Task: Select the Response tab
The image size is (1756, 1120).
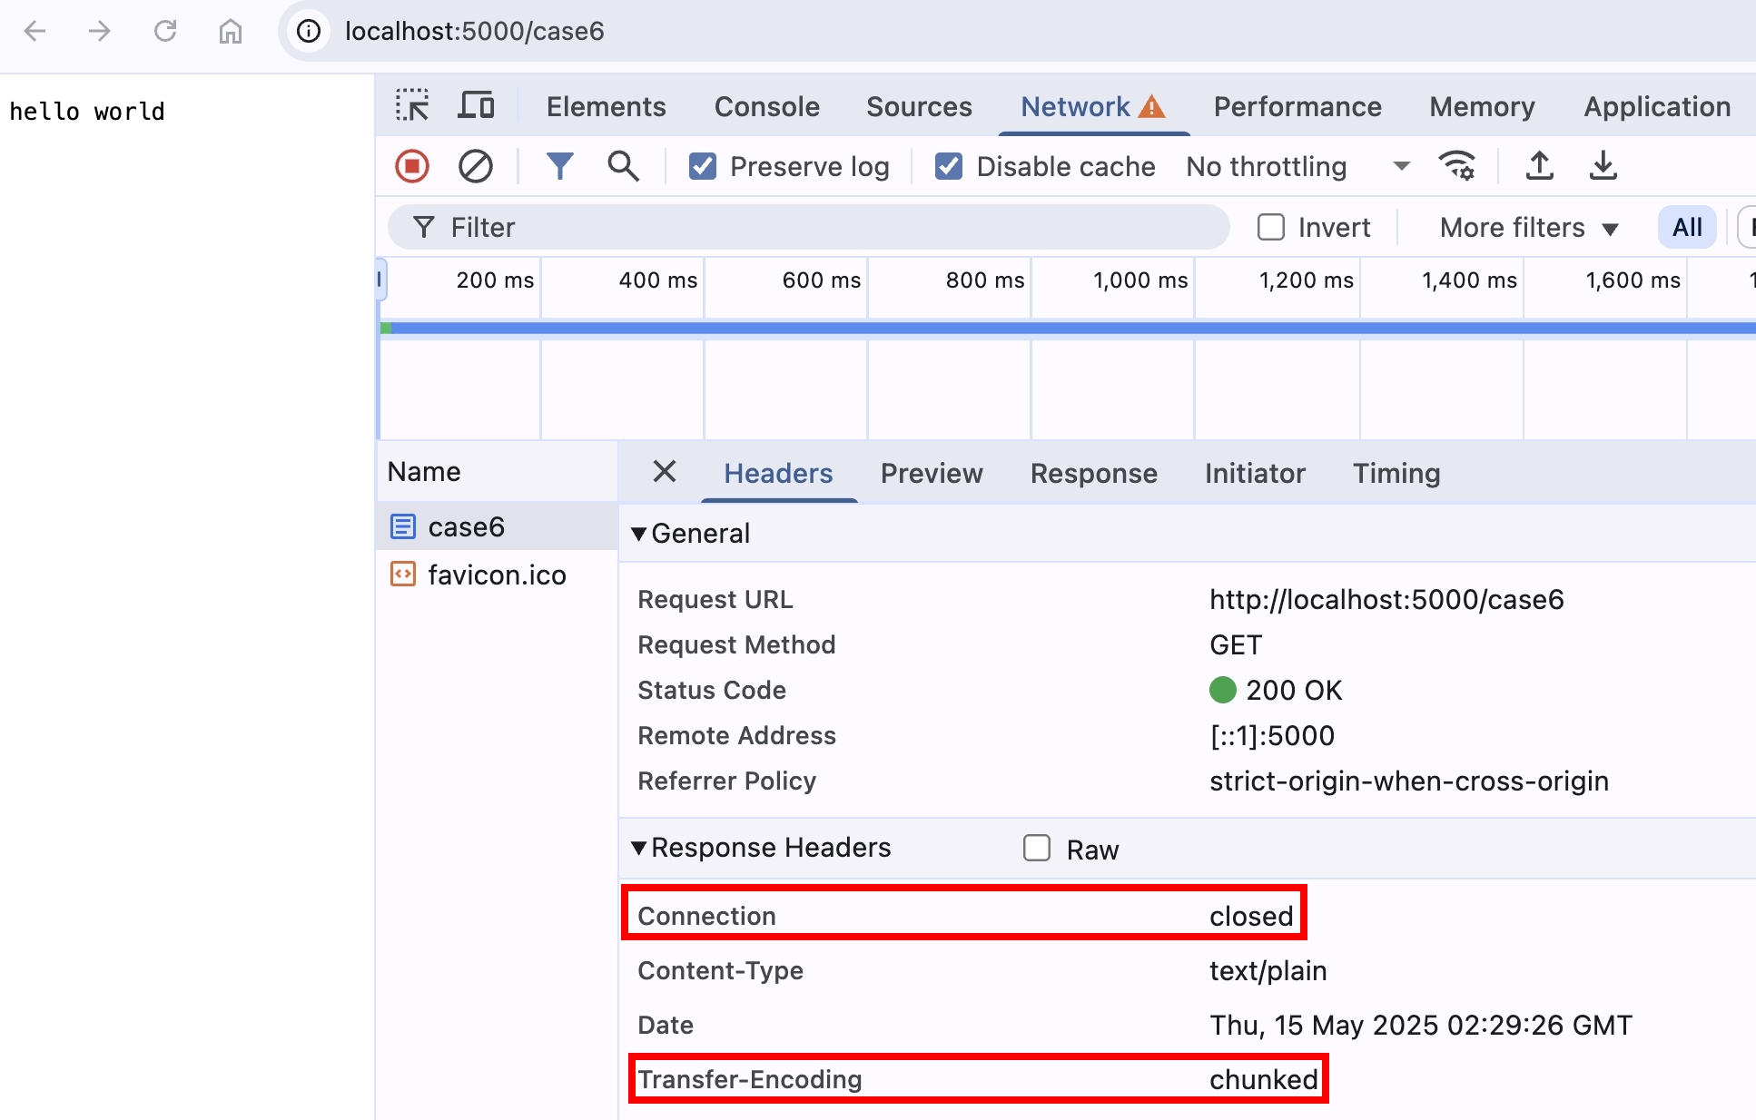Action: coord(1093,473)
